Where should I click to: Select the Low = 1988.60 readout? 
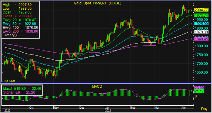click(x=17, y=9)
